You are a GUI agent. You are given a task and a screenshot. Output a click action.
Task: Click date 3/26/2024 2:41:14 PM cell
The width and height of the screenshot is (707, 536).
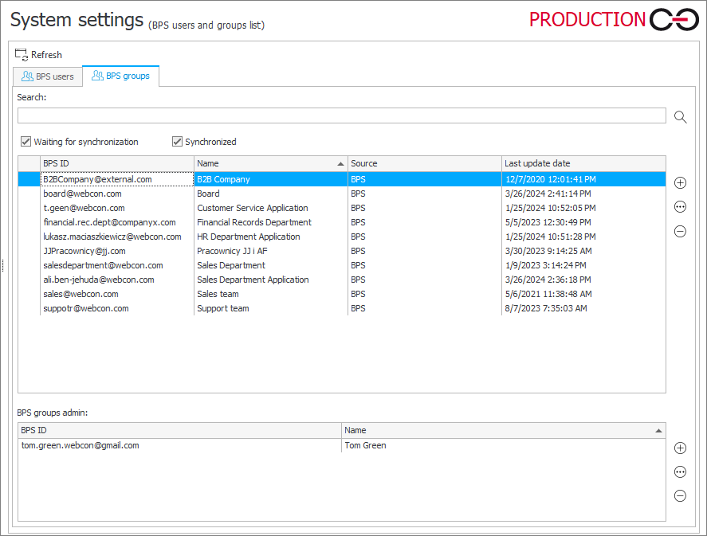coord(583,194)
